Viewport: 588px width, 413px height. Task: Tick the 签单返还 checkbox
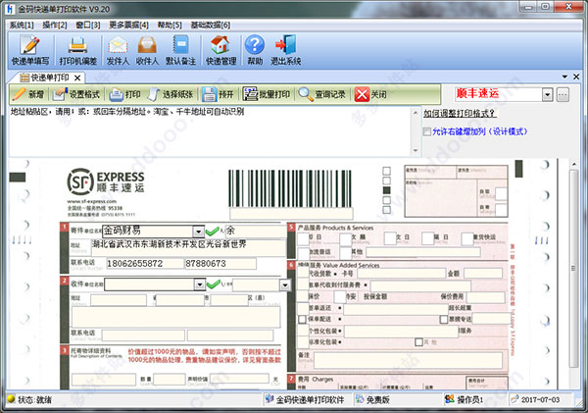click(x=303, y=308)
